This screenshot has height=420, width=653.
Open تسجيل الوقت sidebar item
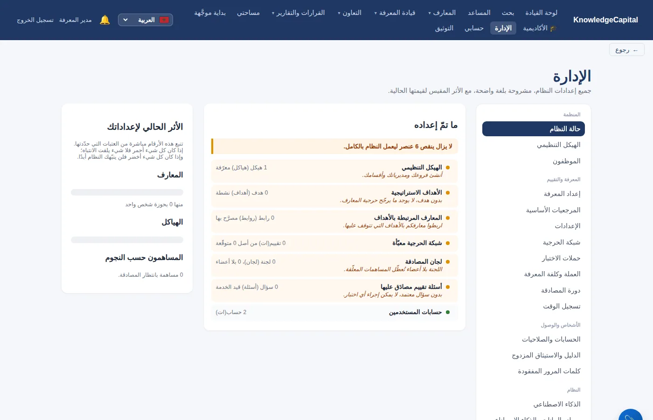534,306
